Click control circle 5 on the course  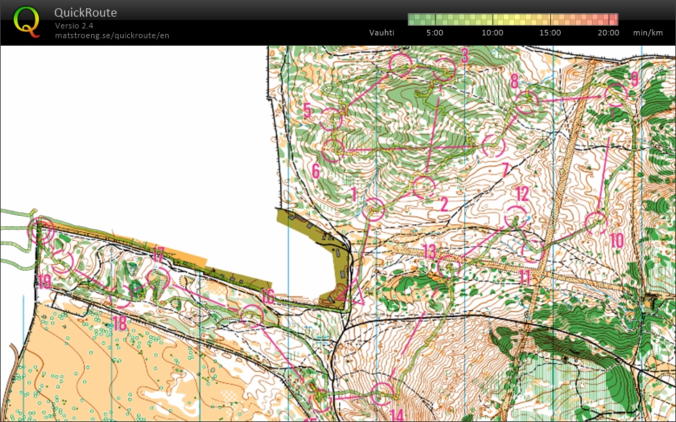point(331,118)
